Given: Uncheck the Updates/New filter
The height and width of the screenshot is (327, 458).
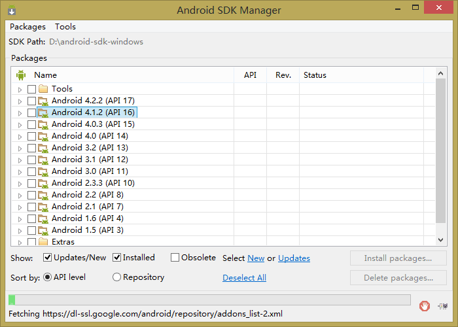Looking at the screenshot, I should click(x=47, y=258).
